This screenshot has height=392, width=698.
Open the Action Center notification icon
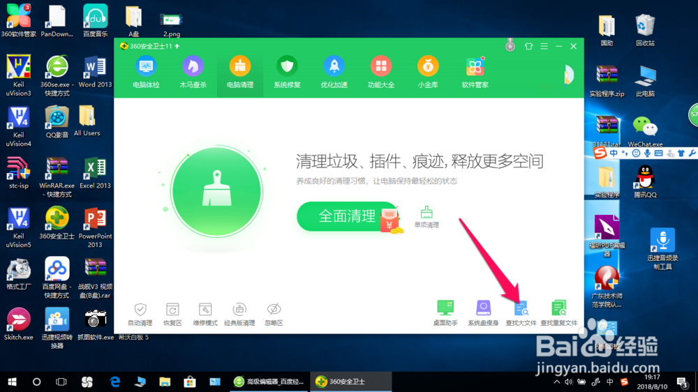coord(682,382)
